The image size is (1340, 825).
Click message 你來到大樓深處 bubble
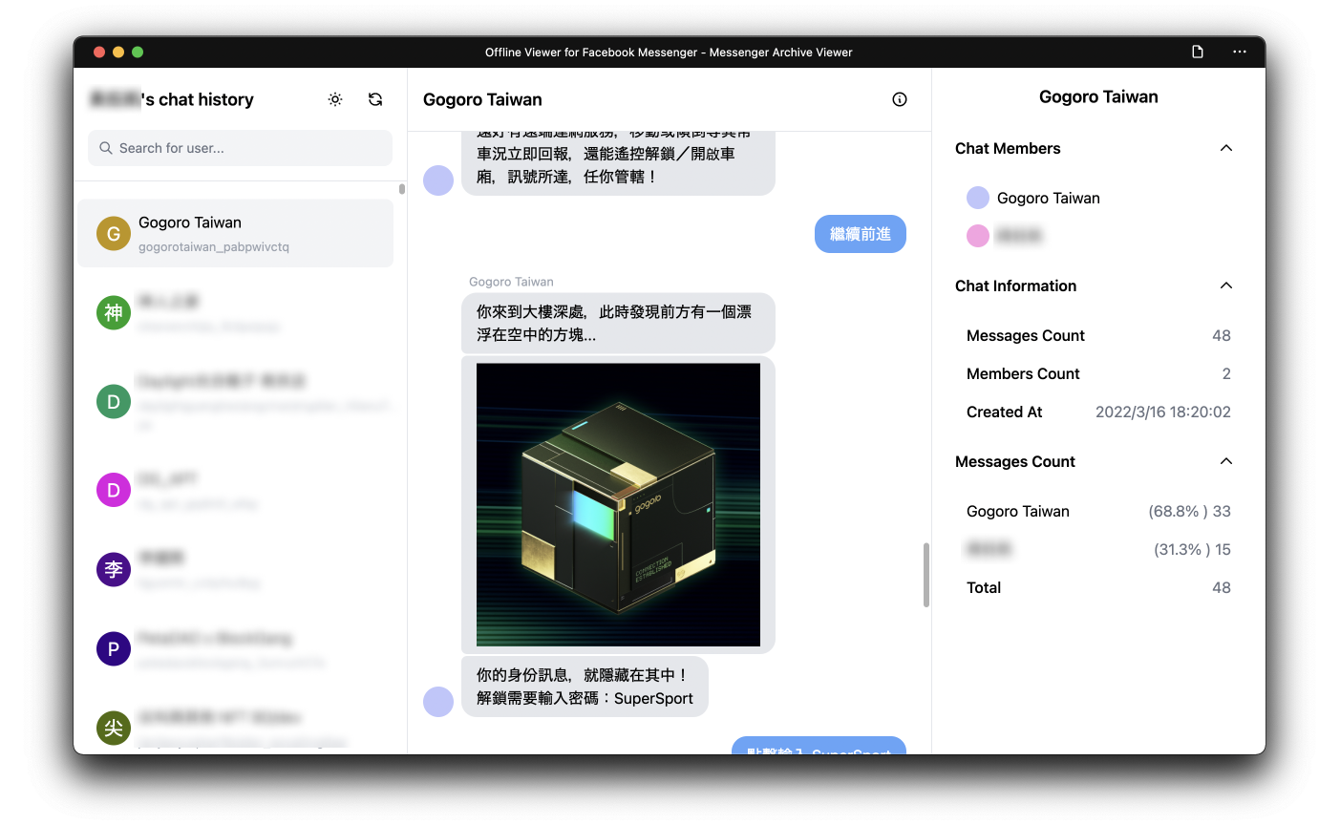618,323
